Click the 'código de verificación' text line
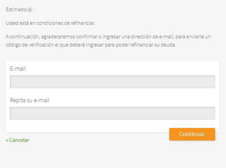The image size is (226, 168). [91, 45]
